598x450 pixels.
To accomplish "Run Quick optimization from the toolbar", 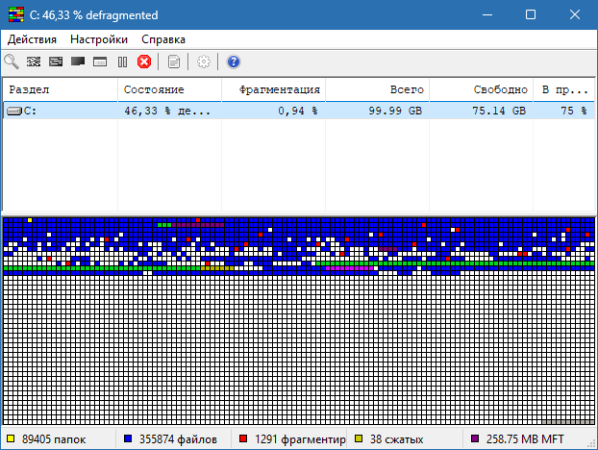I will coord(56,62).
